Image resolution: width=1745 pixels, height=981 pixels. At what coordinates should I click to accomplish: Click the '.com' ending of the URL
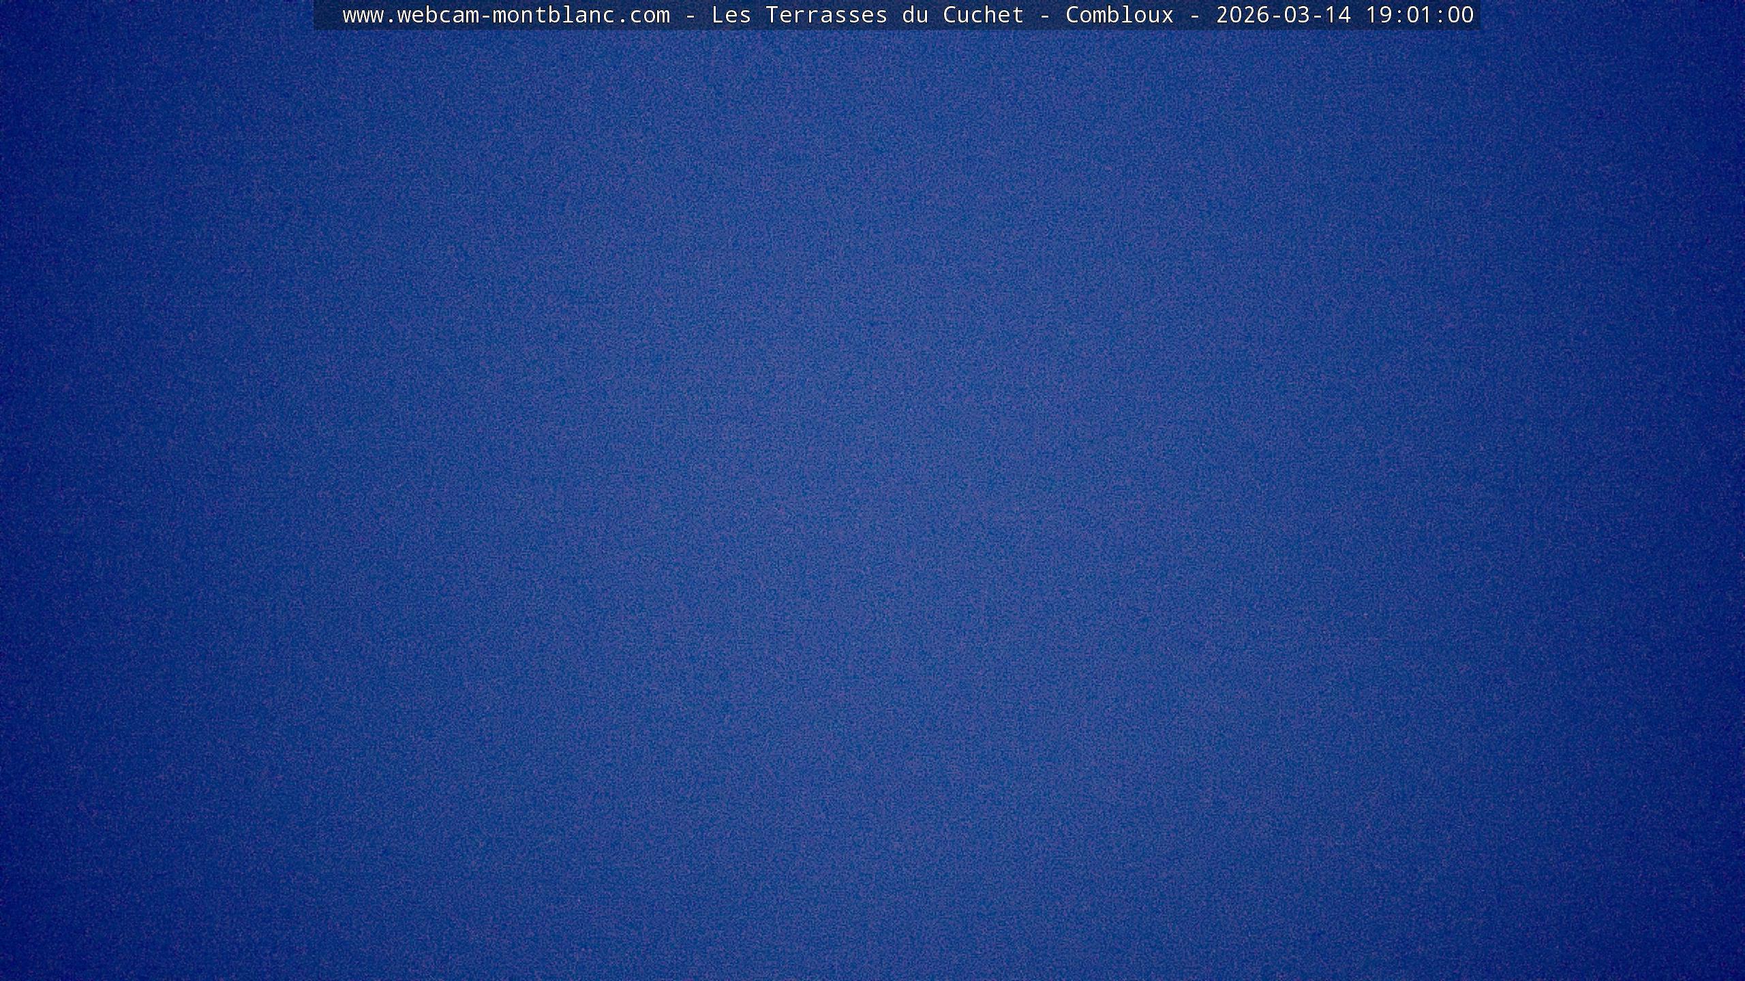(642, 15)
